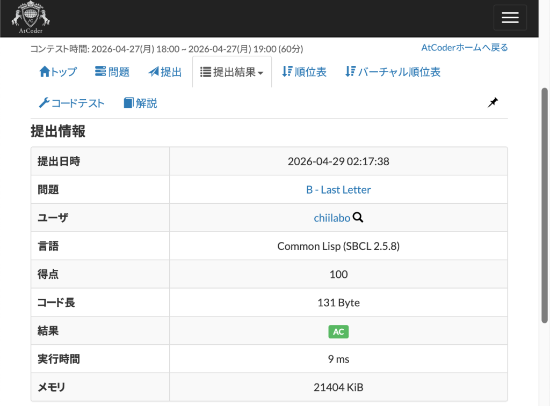Click the green AC result badge
The width and height of the screenshot is (550, 406).
338,331
